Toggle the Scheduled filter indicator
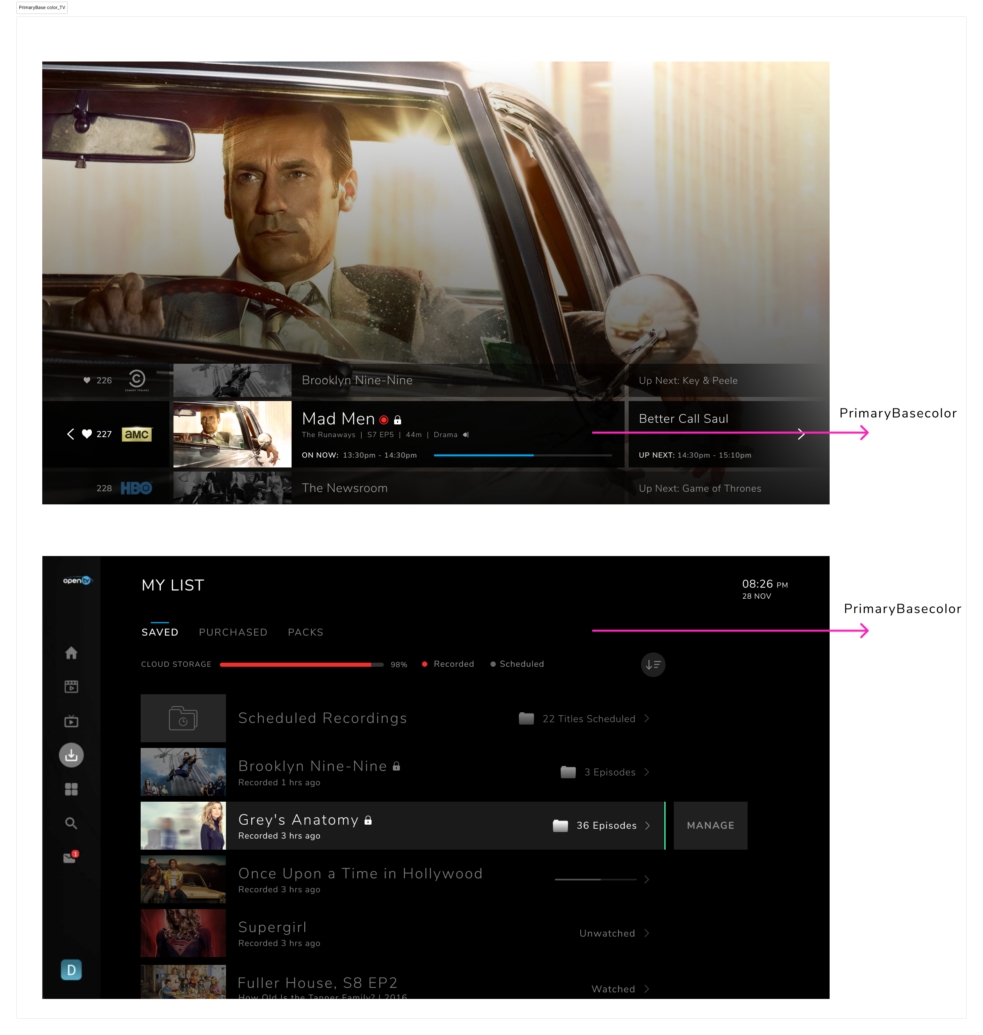The height and width of the screenshot is (1035, 983). (493, 663)
